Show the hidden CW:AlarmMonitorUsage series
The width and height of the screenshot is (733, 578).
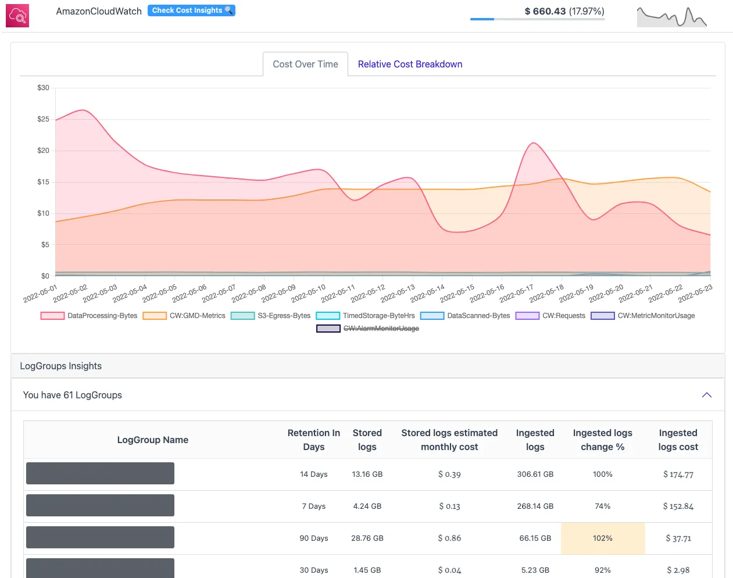click(x=368, y=329)
